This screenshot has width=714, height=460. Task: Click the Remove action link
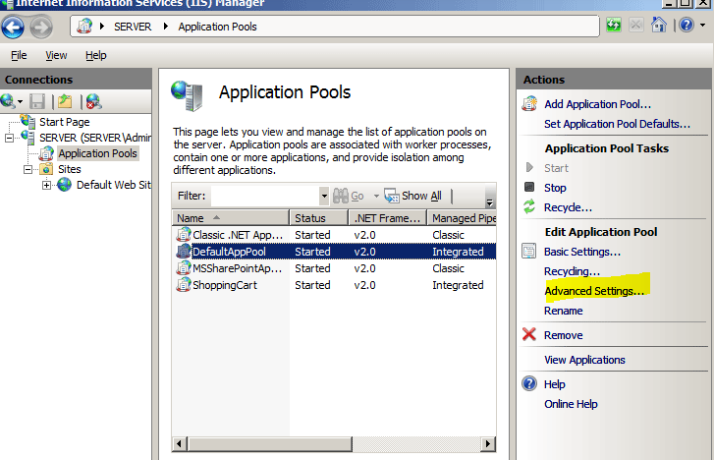click(564, 335)
